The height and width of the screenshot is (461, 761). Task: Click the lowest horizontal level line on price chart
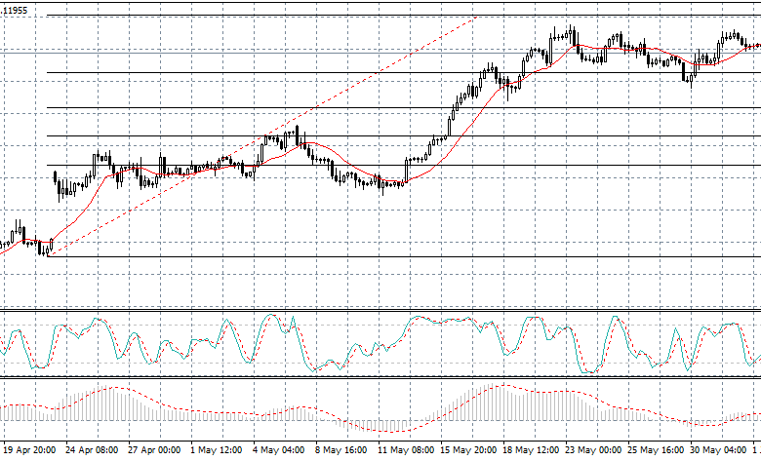[x=390, y=256]
